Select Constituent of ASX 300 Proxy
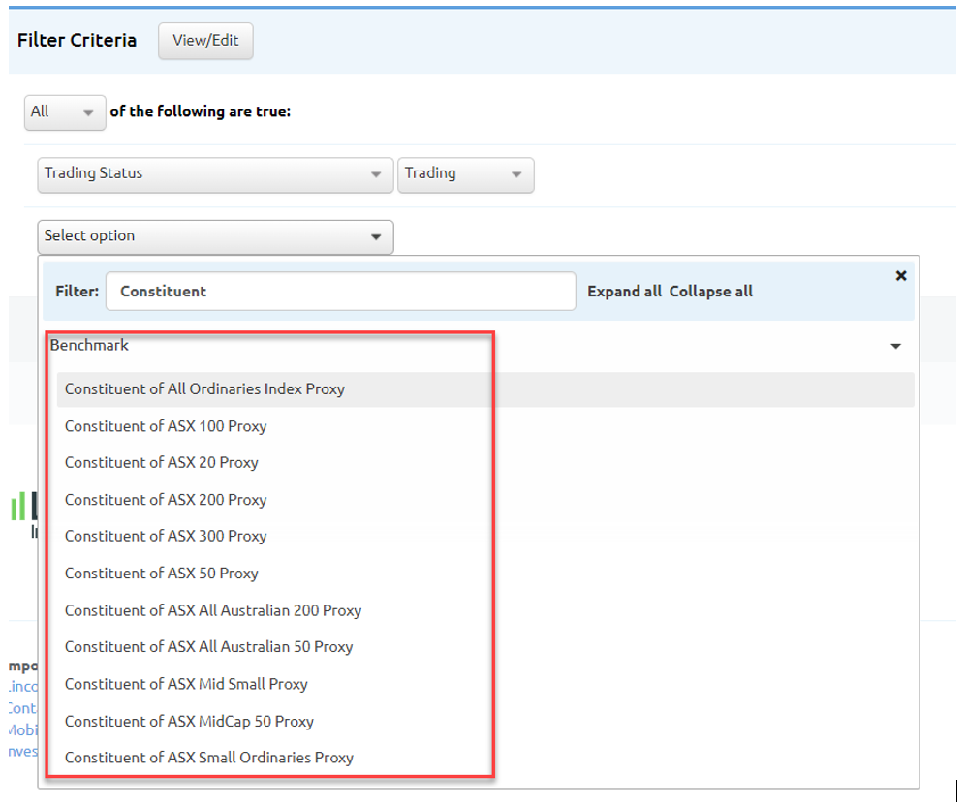This screenshot has width=967, height=807. click(166, 537)
